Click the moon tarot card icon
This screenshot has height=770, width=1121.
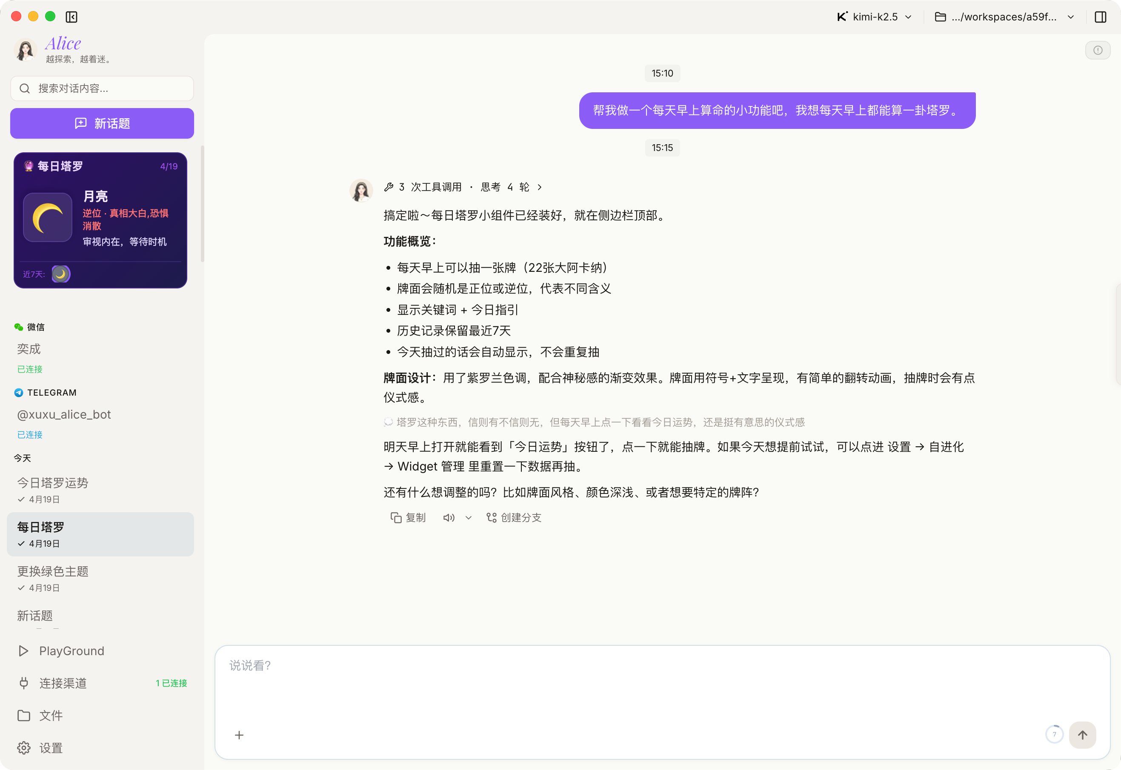click(47, 217)
